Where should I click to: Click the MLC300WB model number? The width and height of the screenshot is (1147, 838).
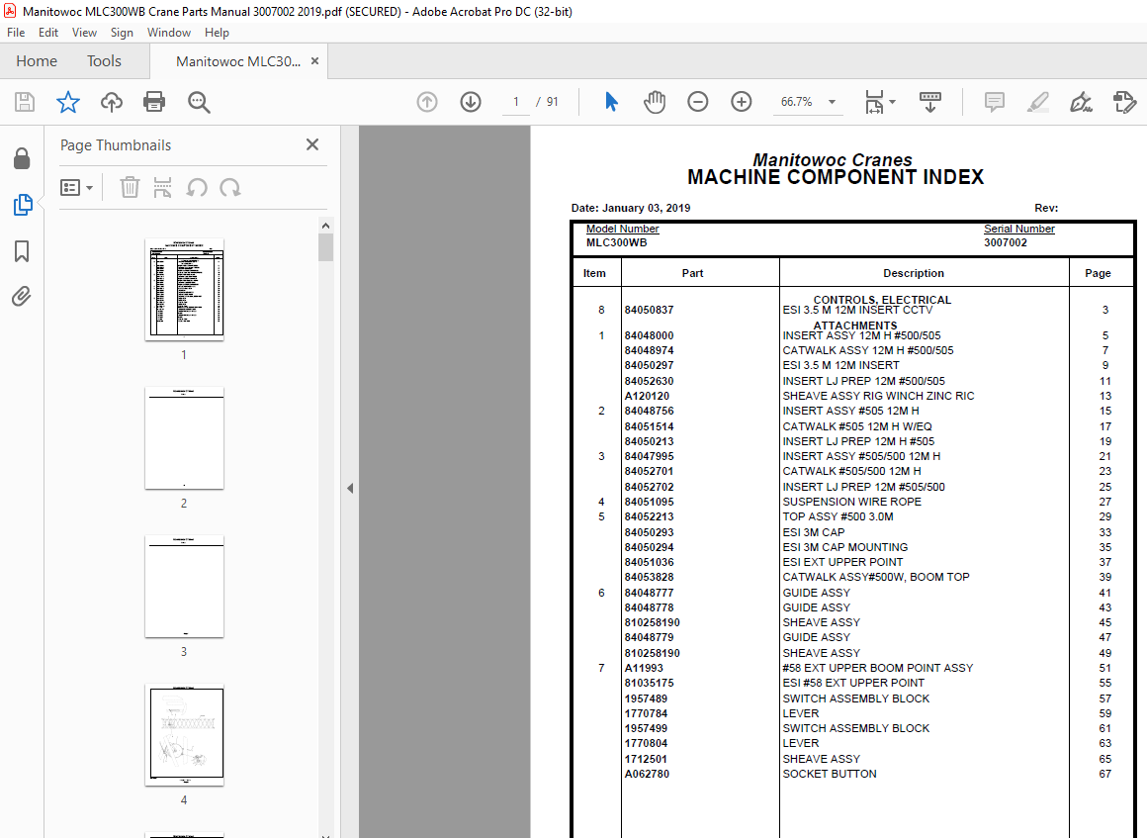point(617,242)
